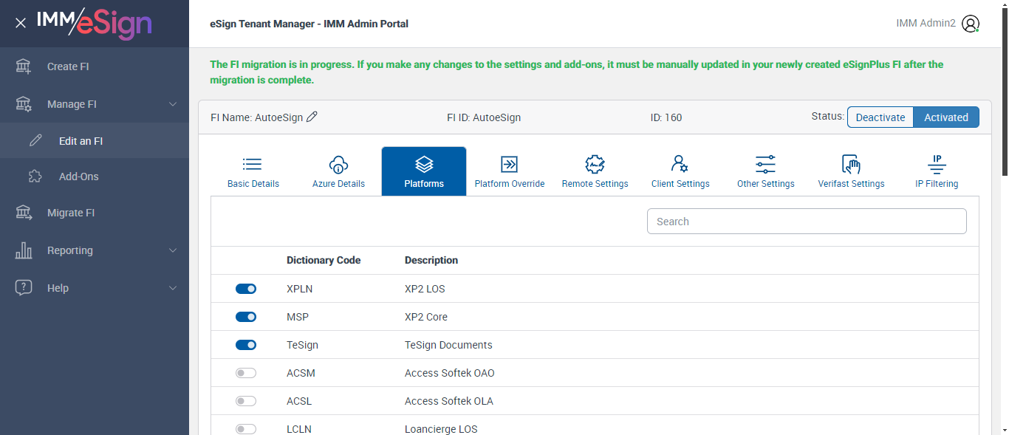Image resolution: width=1009 pixels, height=435 pixels.
Task: Click the Platform Override arrow icon
Action: (x=510, y=164)
